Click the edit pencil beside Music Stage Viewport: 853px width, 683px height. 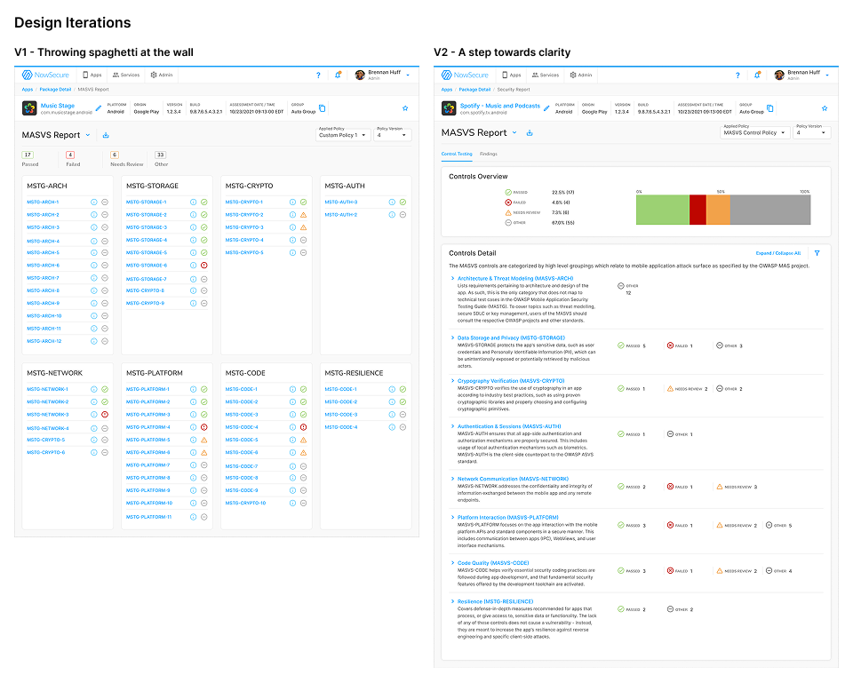(x=98, y=108)
